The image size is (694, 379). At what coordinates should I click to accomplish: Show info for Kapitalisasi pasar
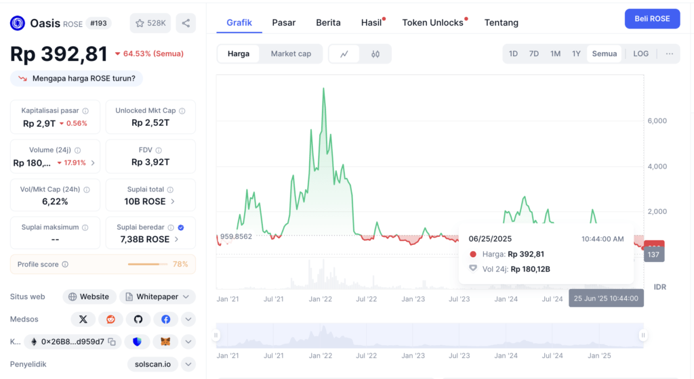(85, 111)
